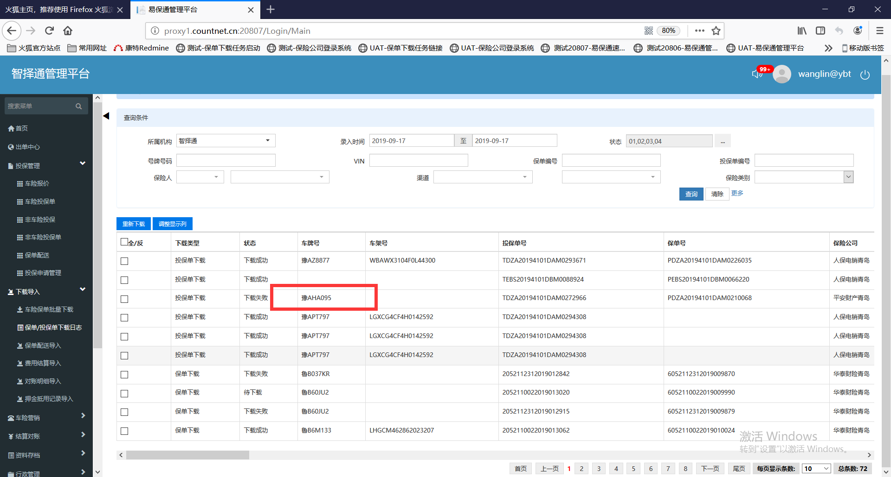
Task: Click the notification speaker icon with 99+ badge
Action: click(757, 74)
